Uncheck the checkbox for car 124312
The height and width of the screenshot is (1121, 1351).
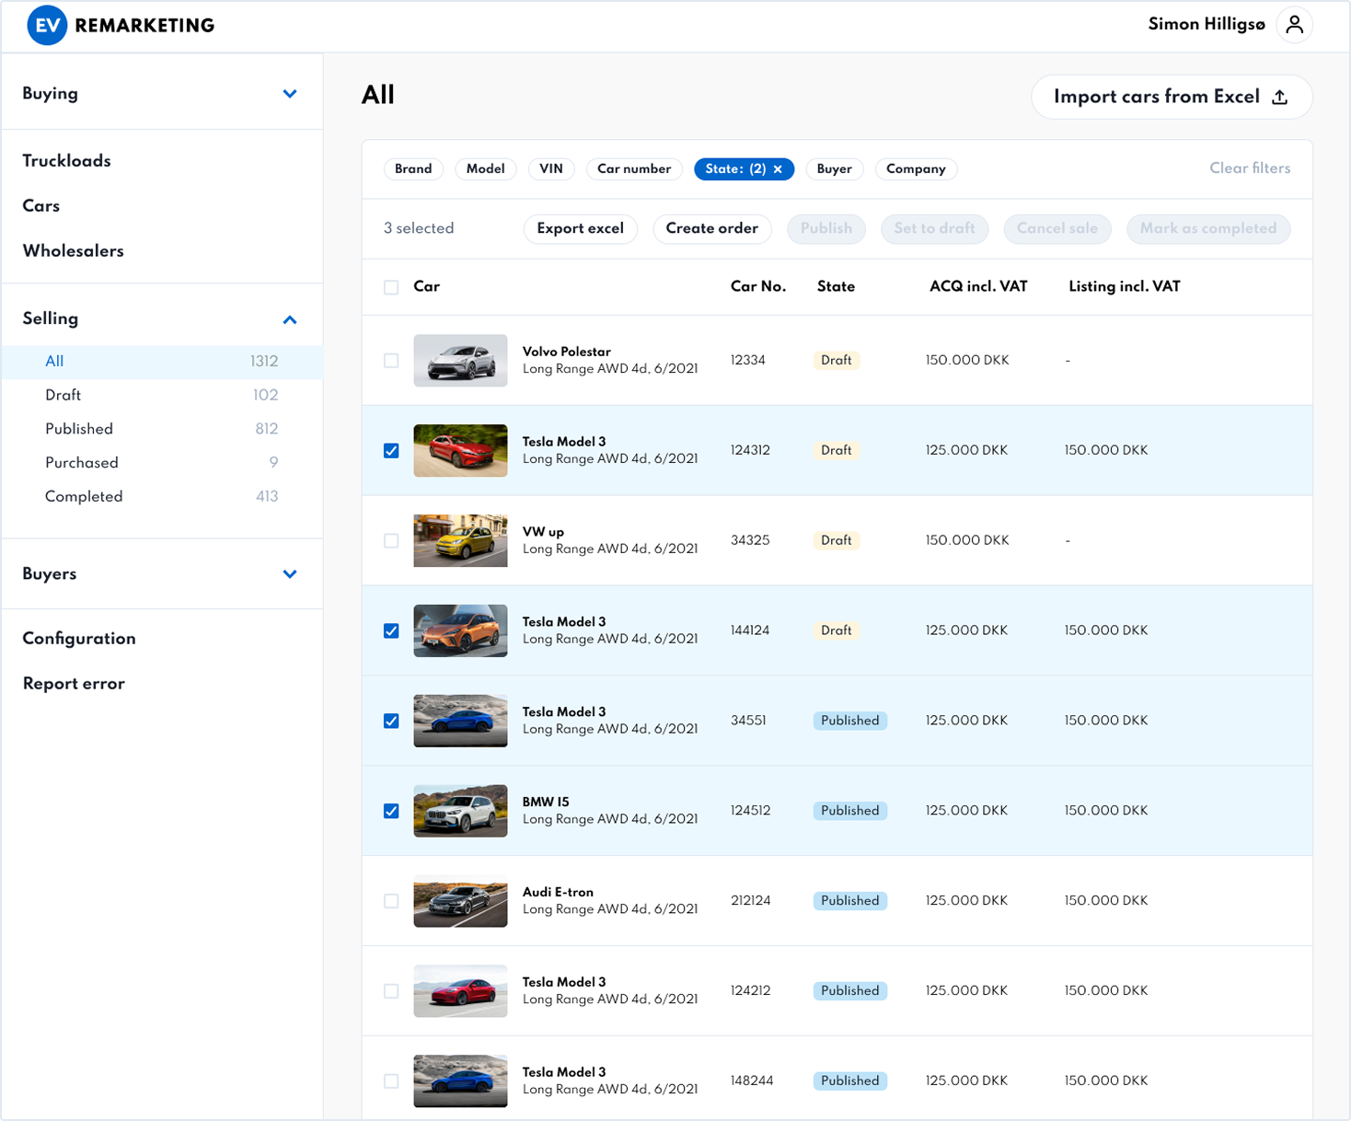(391, 451)
